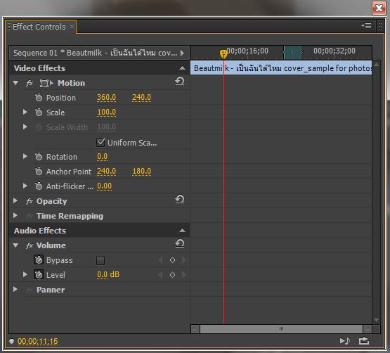Toggle Time Remapping fx icon

point(30,216)
